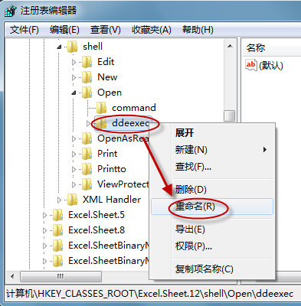Select the (默认) value entry
This screenshot has height=306, width=301.
(270, 66)
